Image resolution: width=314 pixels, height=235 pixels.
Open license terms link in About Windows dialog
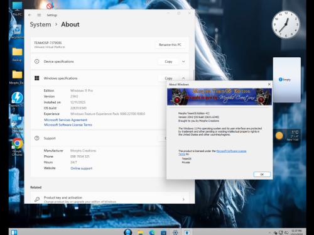(x=231, y=151)
